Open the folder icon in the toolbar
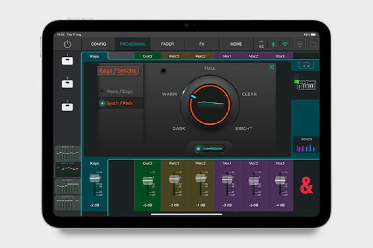The width and height of the screenshot is (373, 248). coord(313,44)
